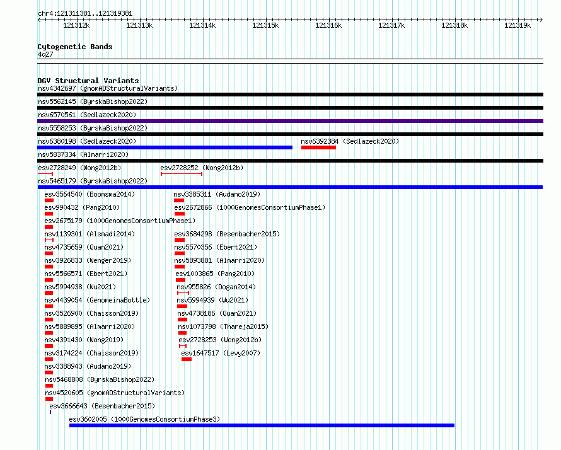The height and width of the screenshot is (450, 561).
Task: Click nsv955826 Dogan2014 label
Action: click(216, 287)
